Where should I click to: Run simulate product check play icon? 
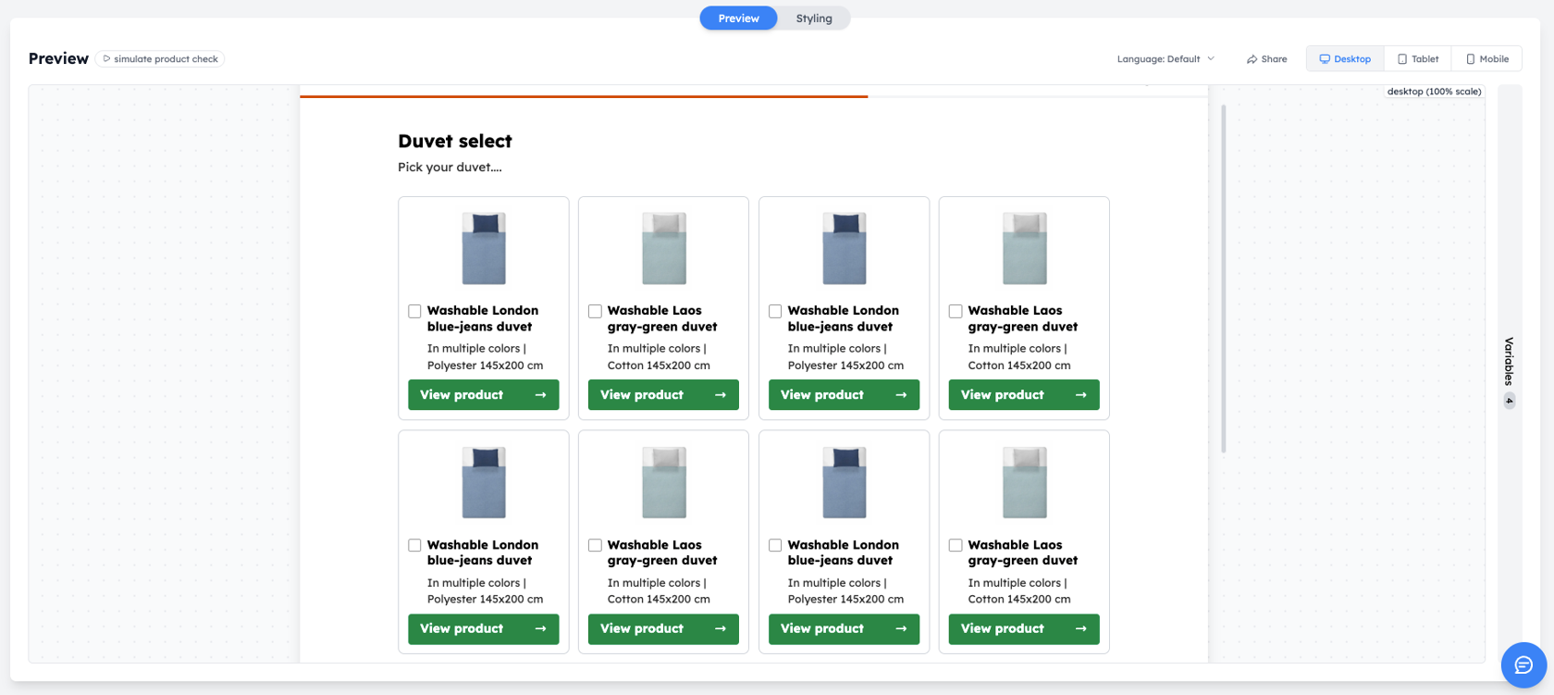(x=106, y=59)
